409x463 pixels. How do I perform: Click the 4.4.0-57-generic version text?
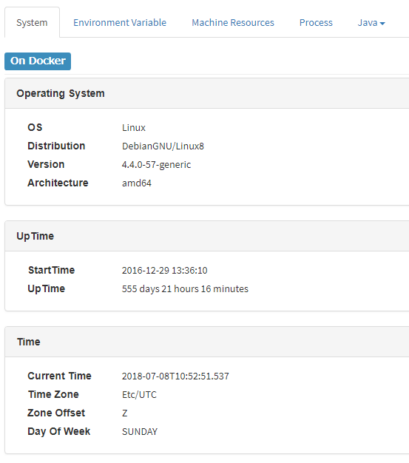tap(156, 165)
